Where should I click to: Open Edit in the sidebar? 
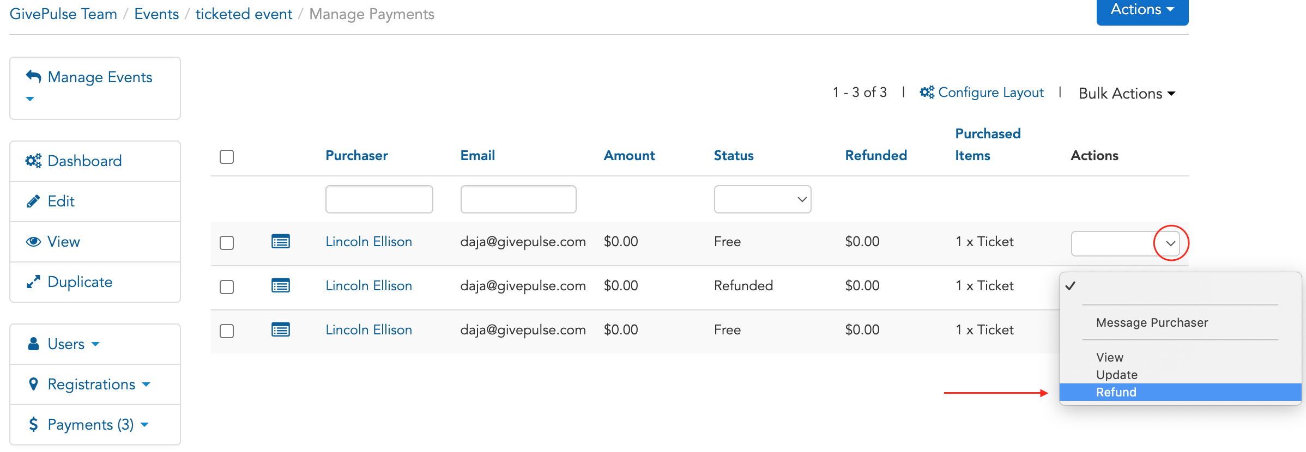(61, 201)
